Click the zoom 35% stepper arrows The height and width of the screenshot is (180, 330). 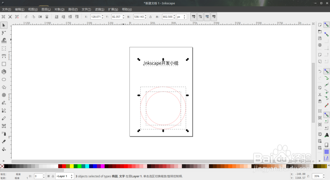(x=323, y=176)
